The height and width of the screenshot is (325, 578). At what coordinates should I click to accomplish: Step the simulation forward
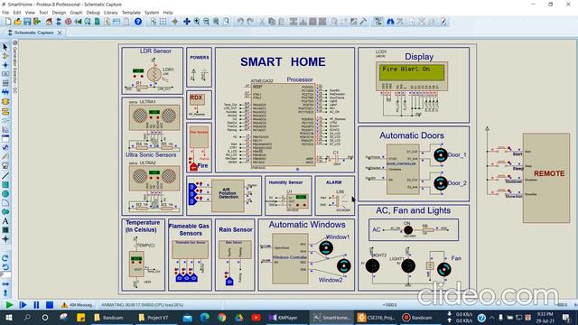coord(23,305)
